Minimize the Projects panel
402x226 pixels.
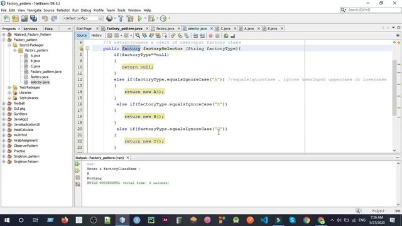(x=69, y=29)
